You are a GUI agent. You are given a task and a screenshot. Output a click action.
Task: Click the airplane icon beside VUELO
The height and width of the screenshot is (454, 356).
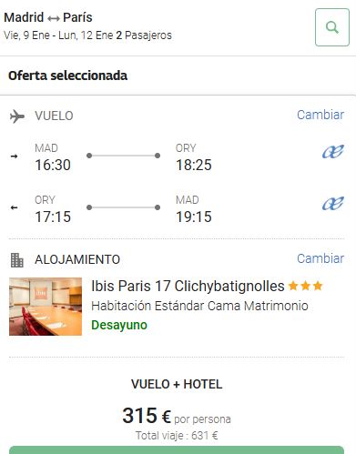coord(16,116)
